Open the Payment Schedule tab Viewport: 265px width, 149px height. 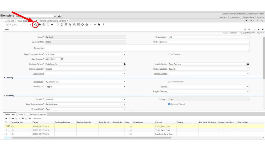point(38,114)
